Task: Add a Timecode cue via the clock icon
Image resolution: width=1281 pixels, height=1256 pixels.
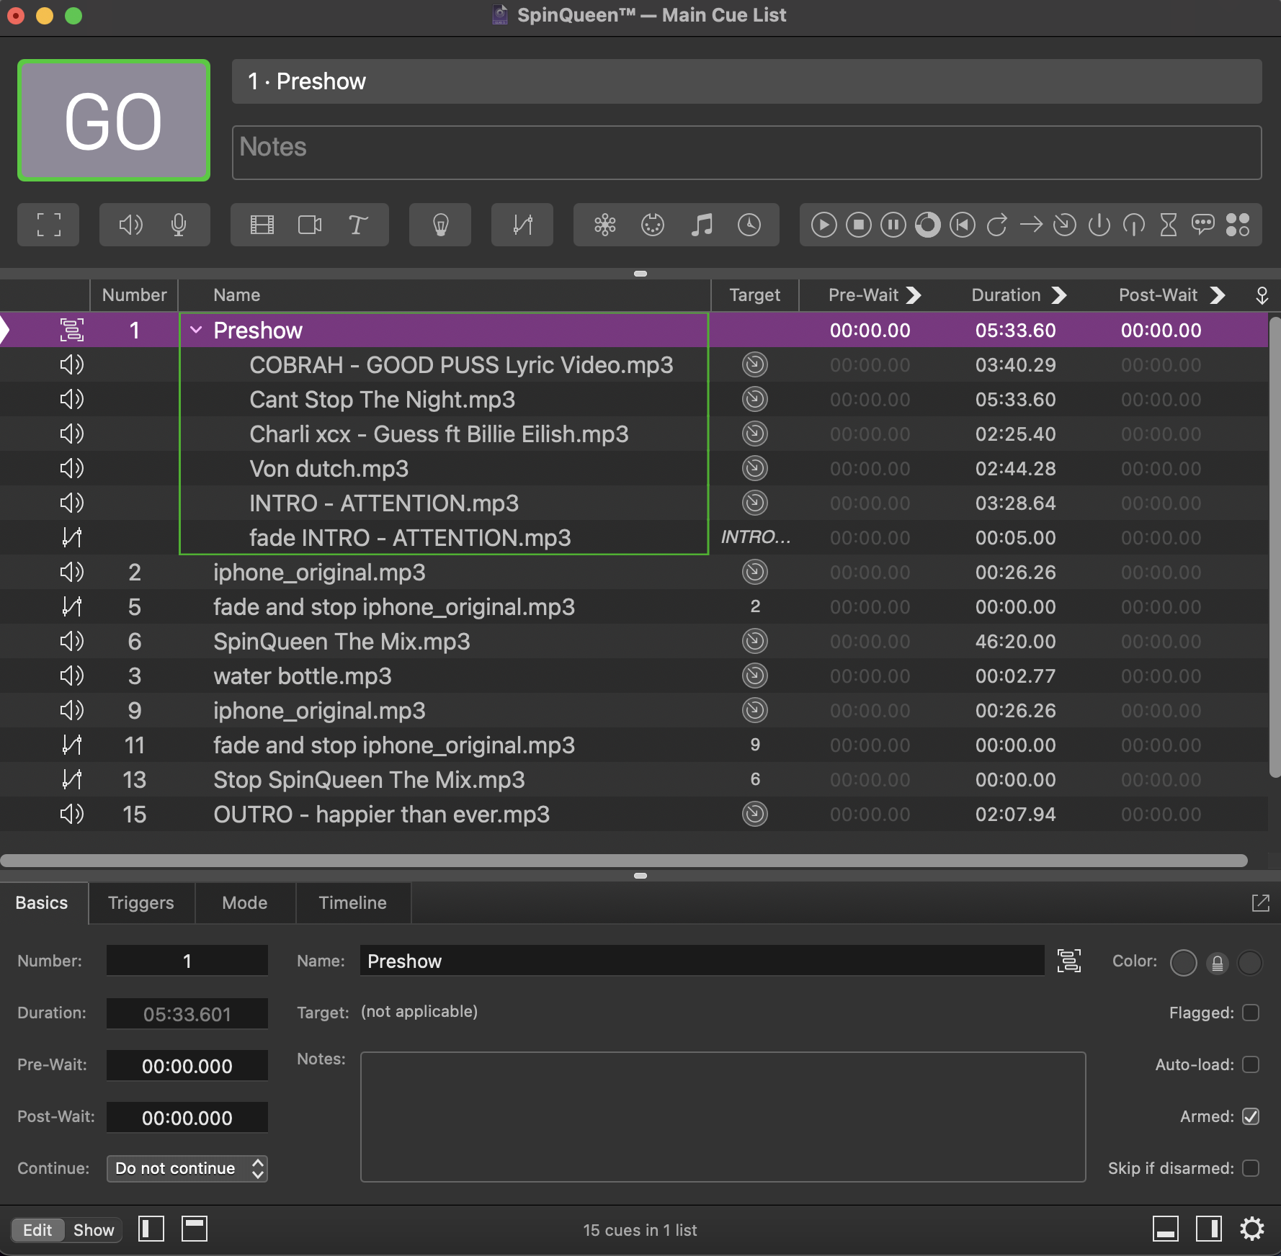Action: point(749,225)
